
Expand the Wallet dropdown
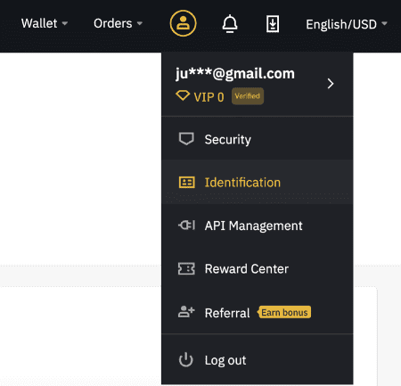tap(45, 23)
